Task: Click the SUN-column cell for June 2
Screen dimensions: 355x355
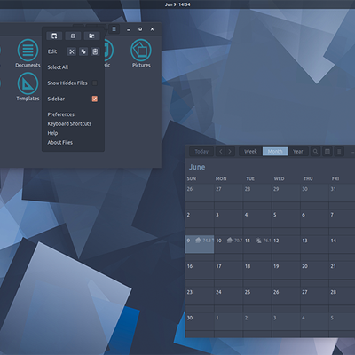Action: (x=200, y=218)
